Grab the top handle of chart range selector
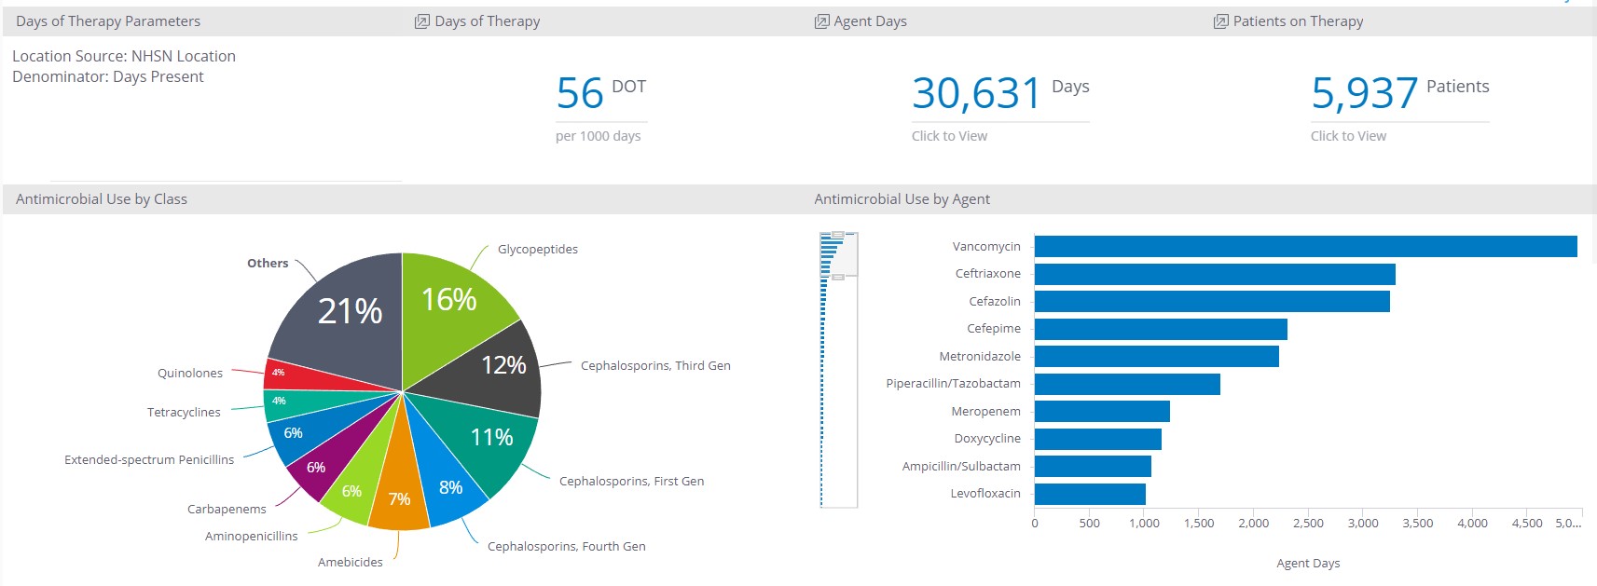 838,235
